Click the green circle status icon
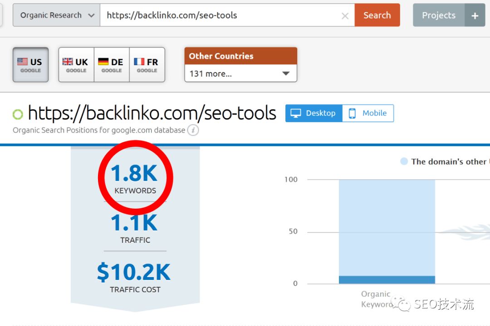The width and height of the screenshot is (490, 326). click(x=18, y=114)
